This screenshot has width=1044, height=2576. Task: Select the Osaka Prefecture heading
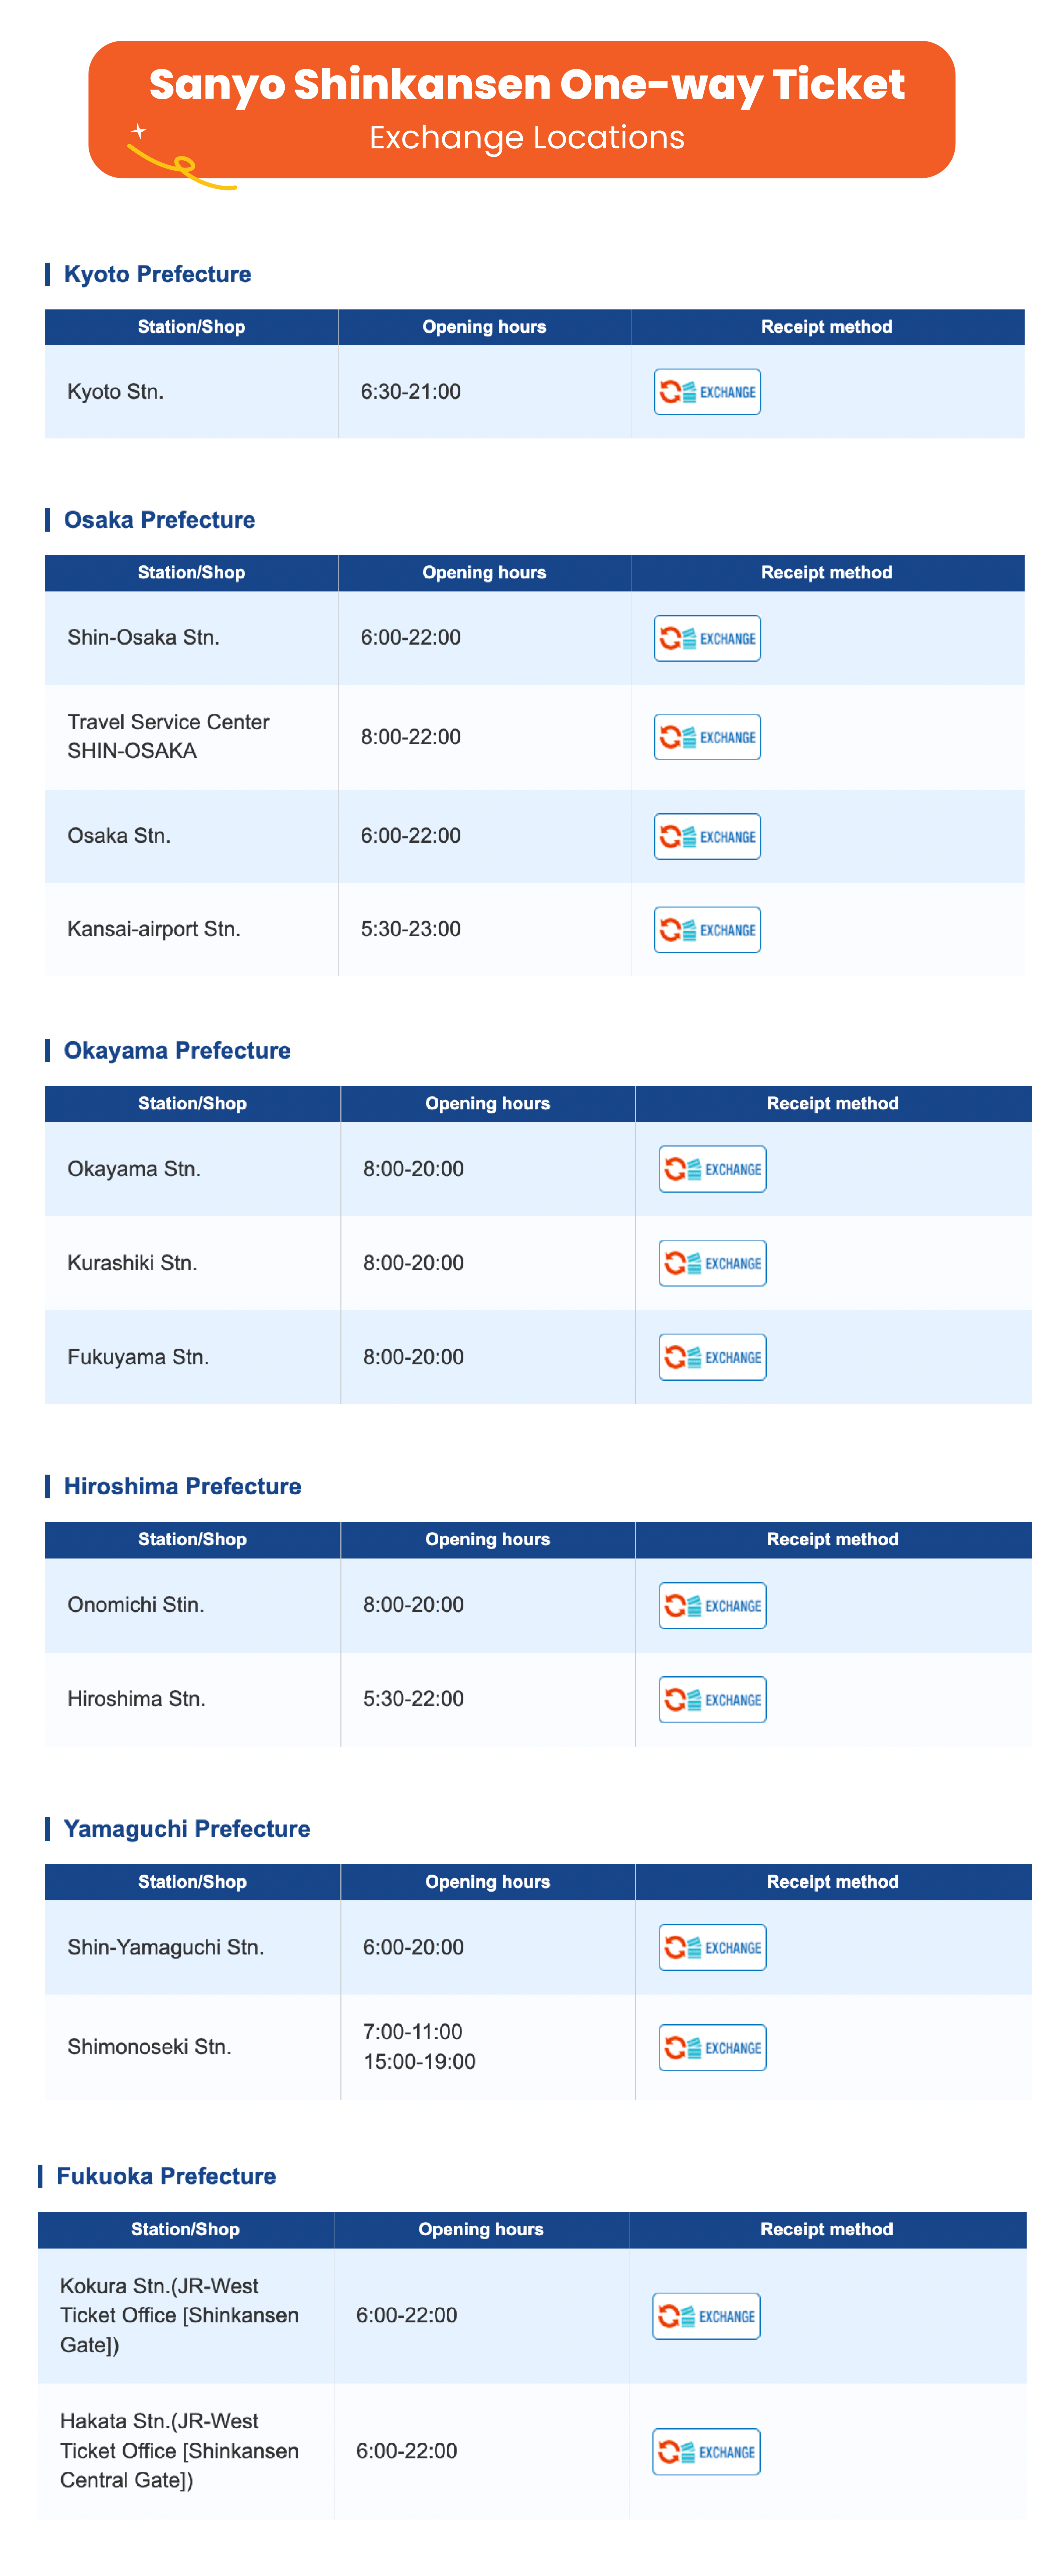159,520
